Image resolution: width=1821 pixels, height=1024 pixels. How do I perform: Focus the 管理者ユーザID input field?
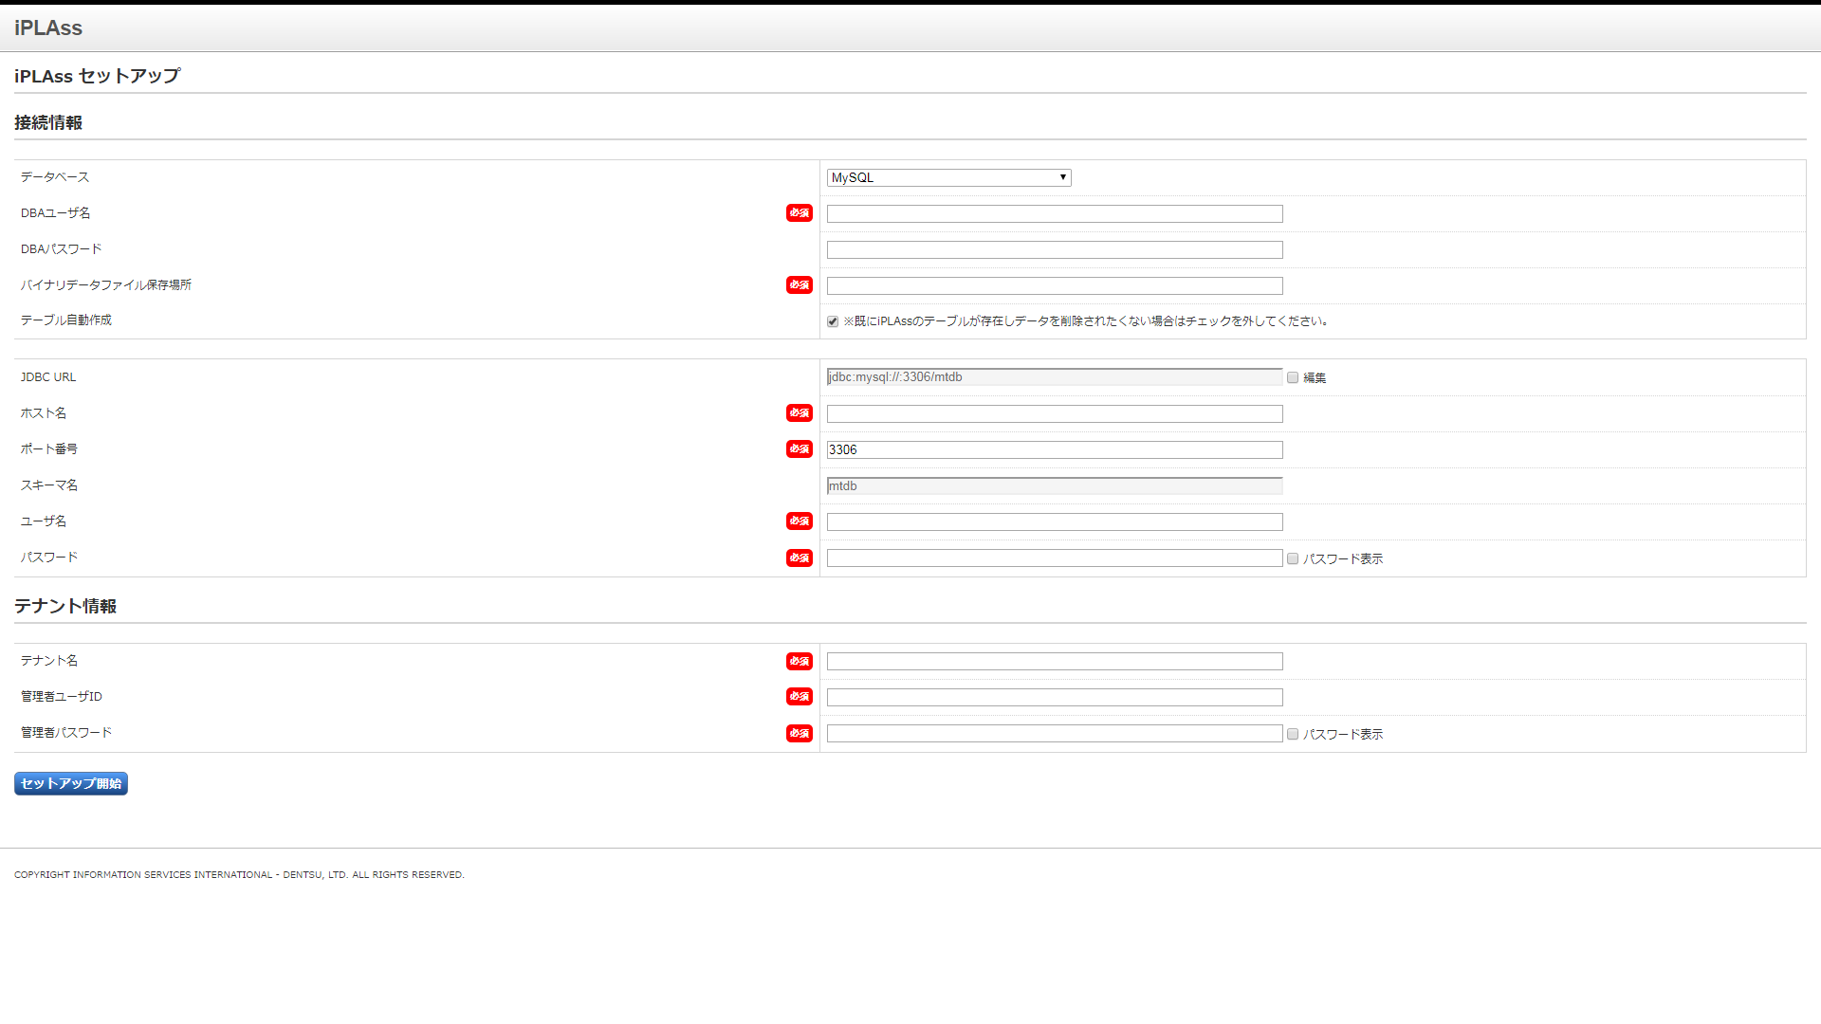coord(1055,698)
